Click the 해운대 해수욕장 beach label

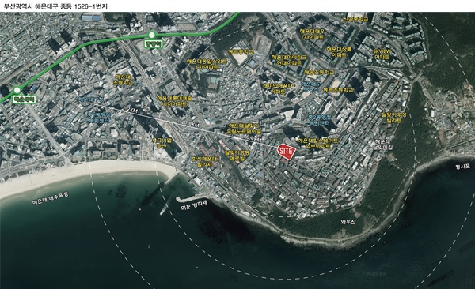pyautogui.click(x=51, y=199)
